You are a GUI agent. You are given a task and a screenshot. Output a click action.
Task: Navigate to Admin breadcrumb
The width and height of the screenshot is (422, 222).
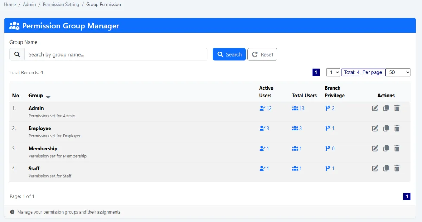(x=30, y=5)
